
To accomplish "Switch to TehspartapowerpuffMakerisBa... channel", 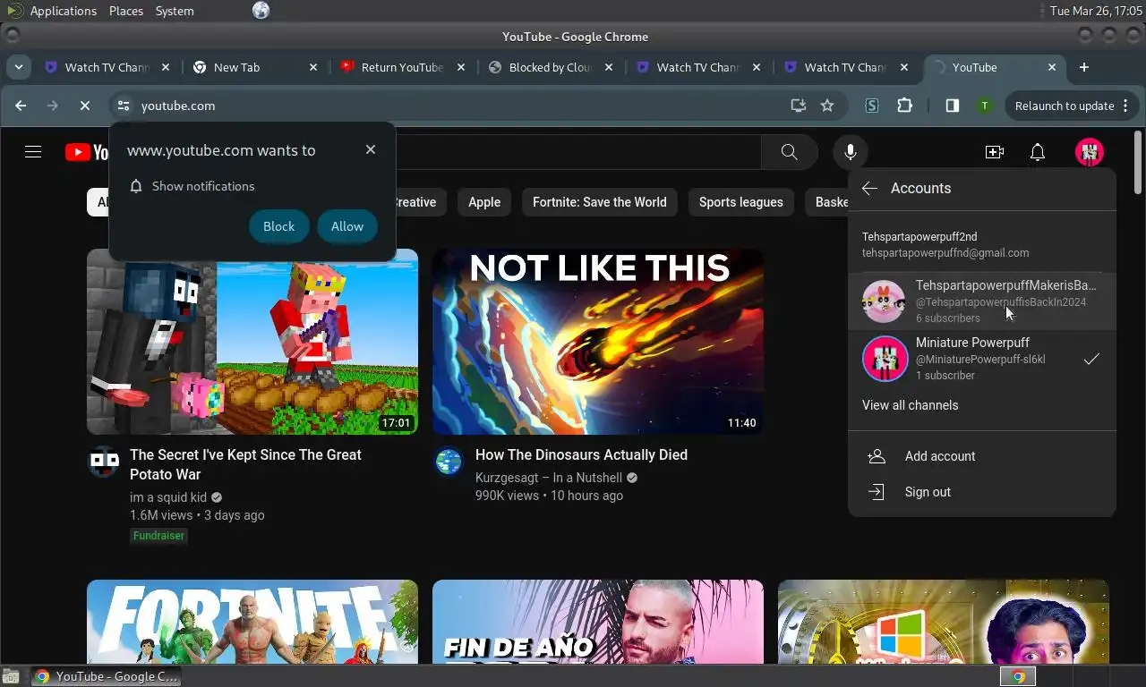I will [x=982, y=301].
